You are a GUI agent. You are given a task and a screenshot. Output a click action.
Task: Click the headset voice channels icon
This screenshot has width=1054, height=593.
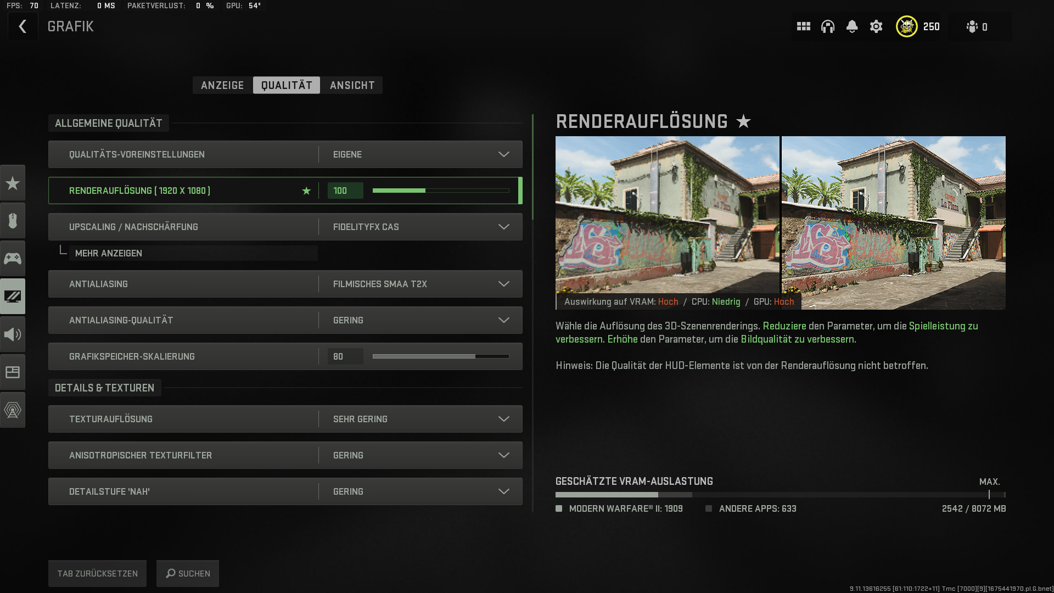(827, 26)
